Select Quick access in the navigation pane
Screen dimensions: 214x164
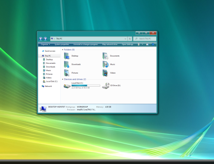coord(50,51)
